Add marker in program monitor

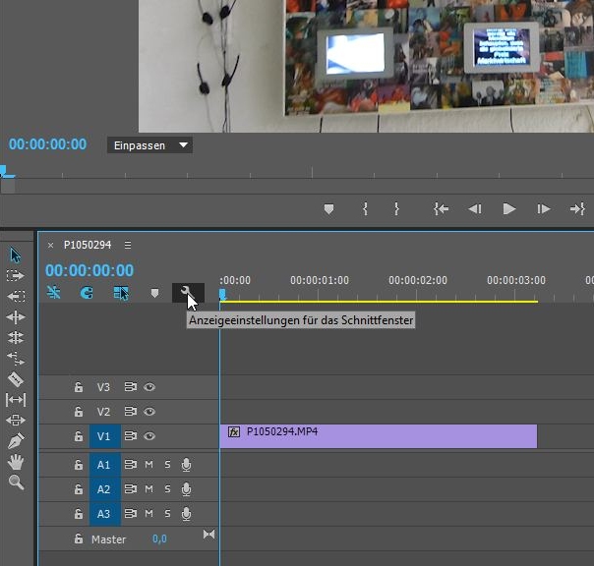pyautogui.click(x=328, y=209)
